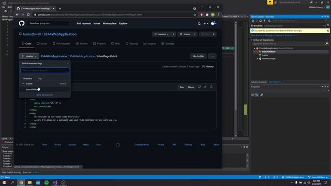
Task: Select branchWilliam in Team Explorer tree
Action: [268, 52]
